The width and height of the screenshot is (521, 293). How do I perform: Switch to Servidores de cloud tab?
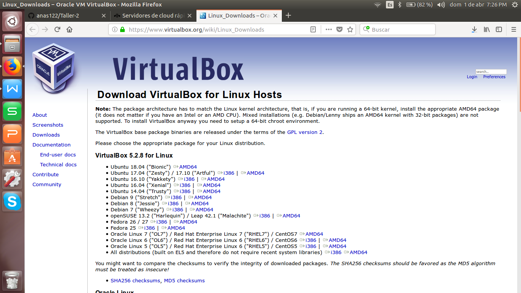153,16
